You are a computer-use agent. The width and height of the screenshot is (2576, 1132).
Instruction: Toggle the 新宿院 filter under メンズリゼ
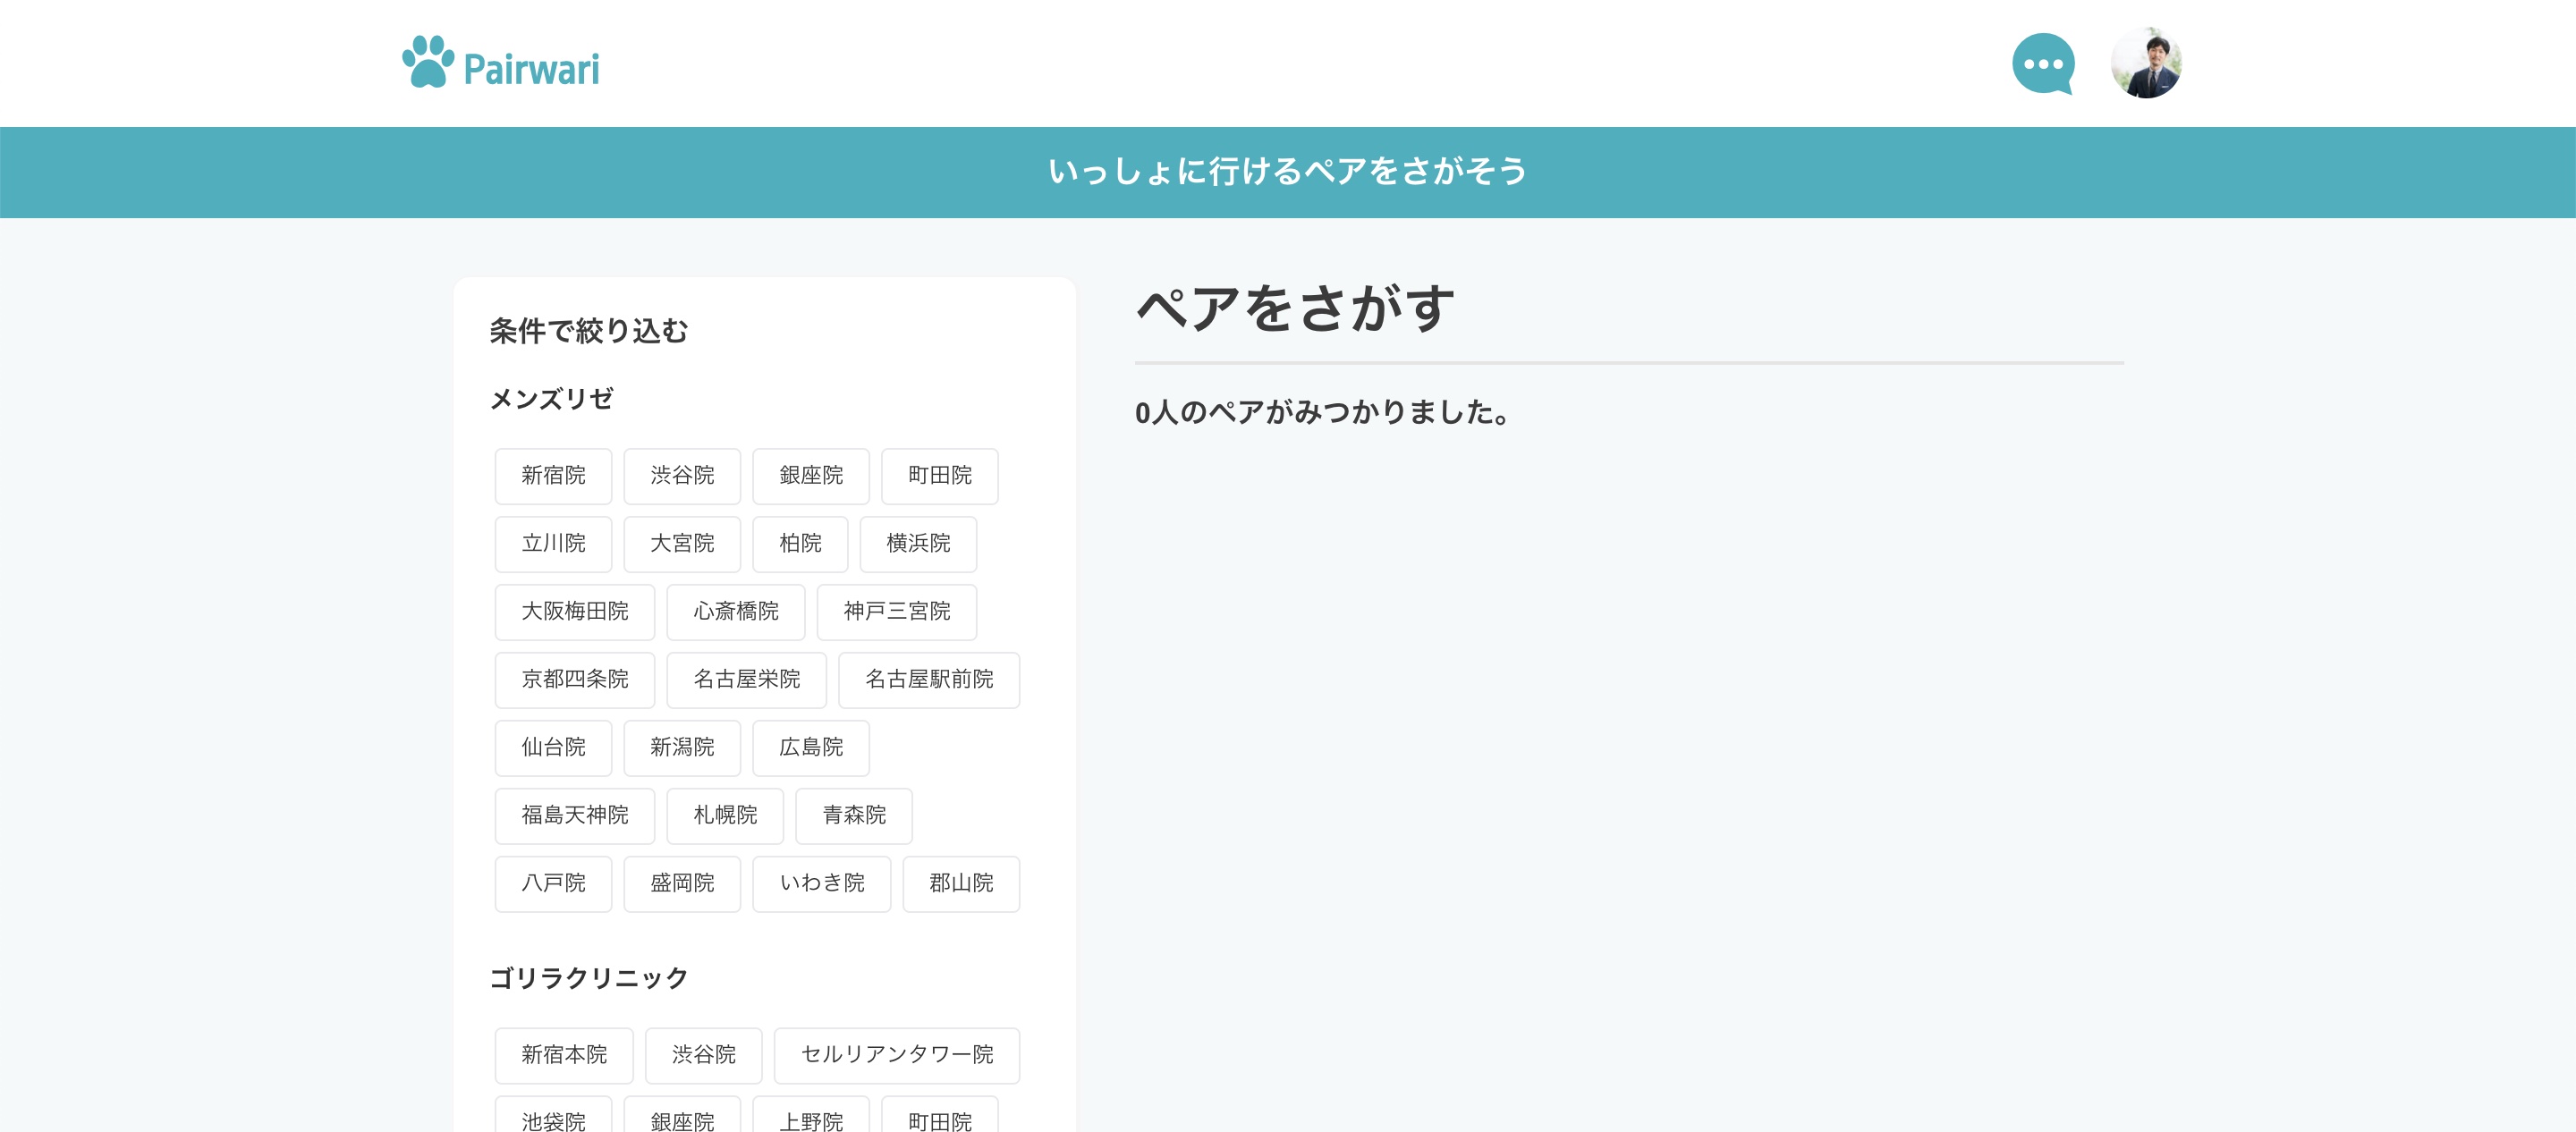[x=553, y=476]
